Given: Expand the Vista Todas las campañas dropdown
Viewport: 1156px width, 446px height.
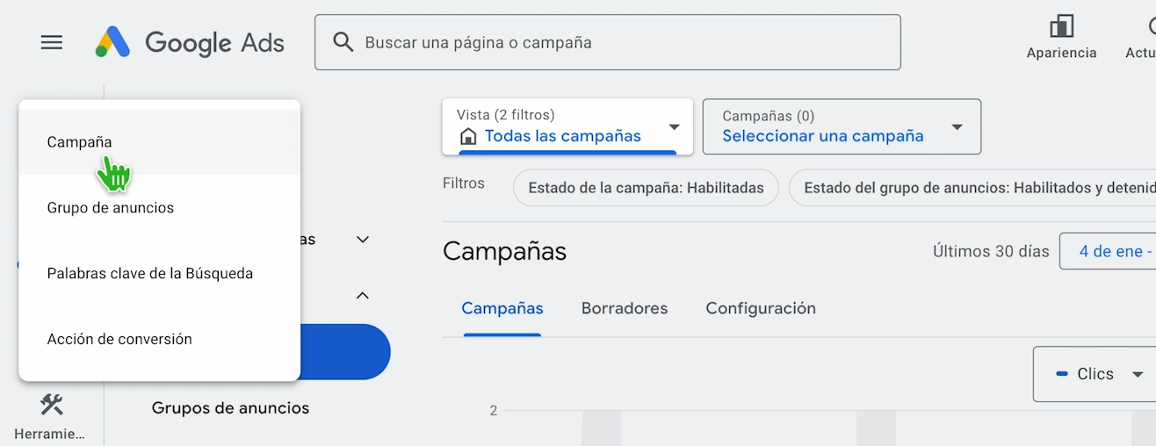Looking at the screenshot, I should tap(674, 127).
